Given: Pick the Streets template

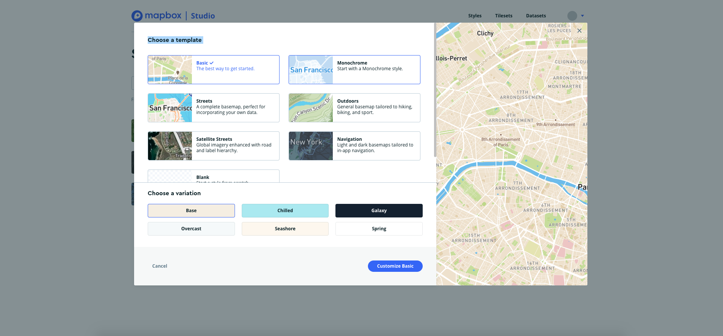Looking at the screenshot, I should click(x=213, y=108).
